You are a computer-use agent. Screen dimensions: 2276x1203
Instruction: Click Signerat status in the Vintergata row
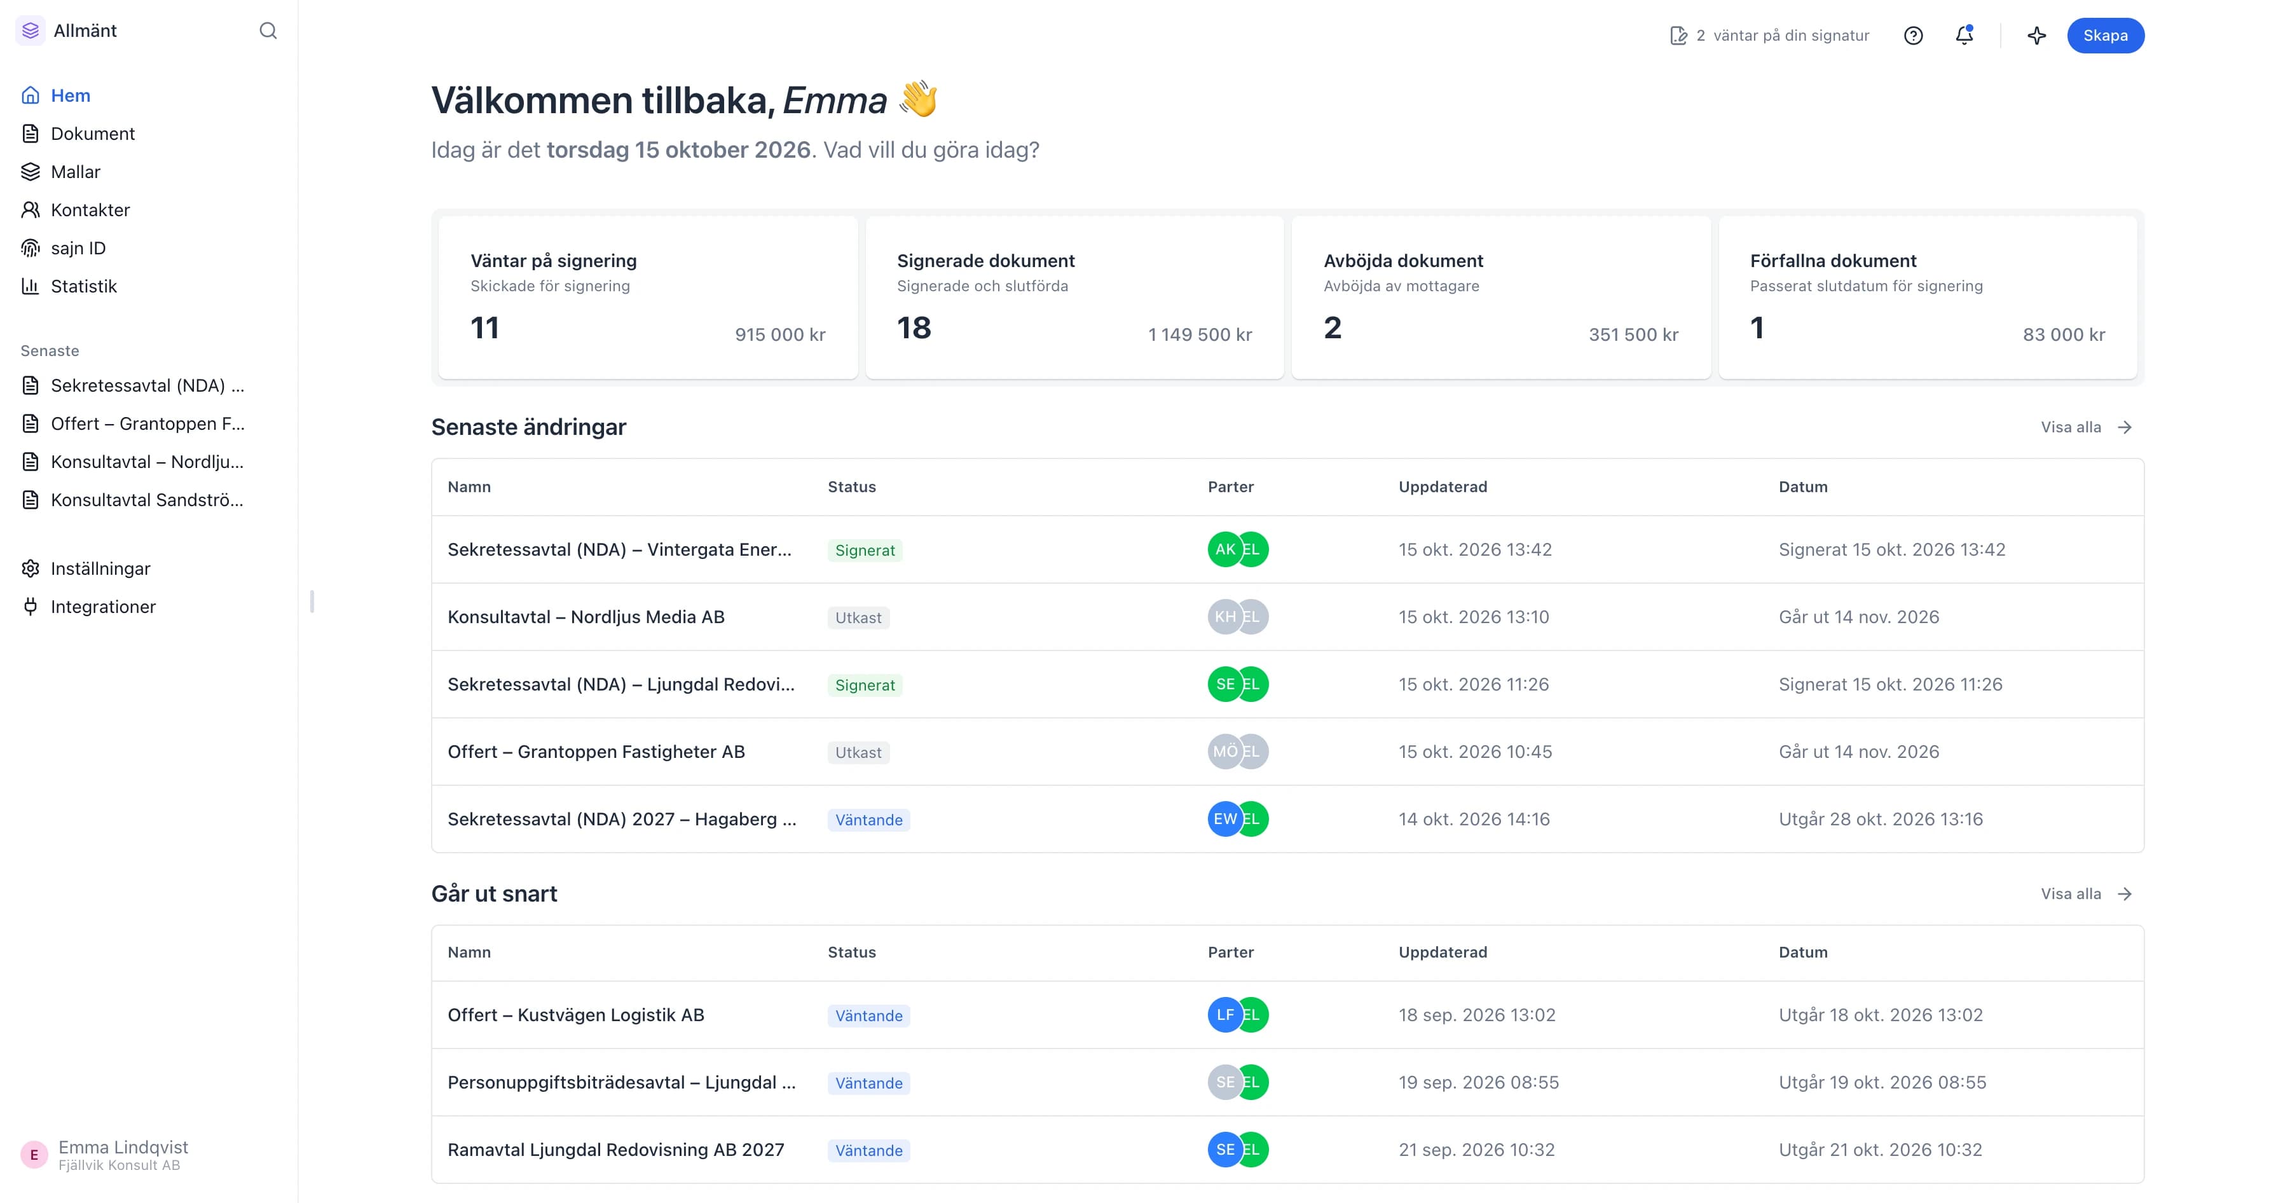point(865,550)
